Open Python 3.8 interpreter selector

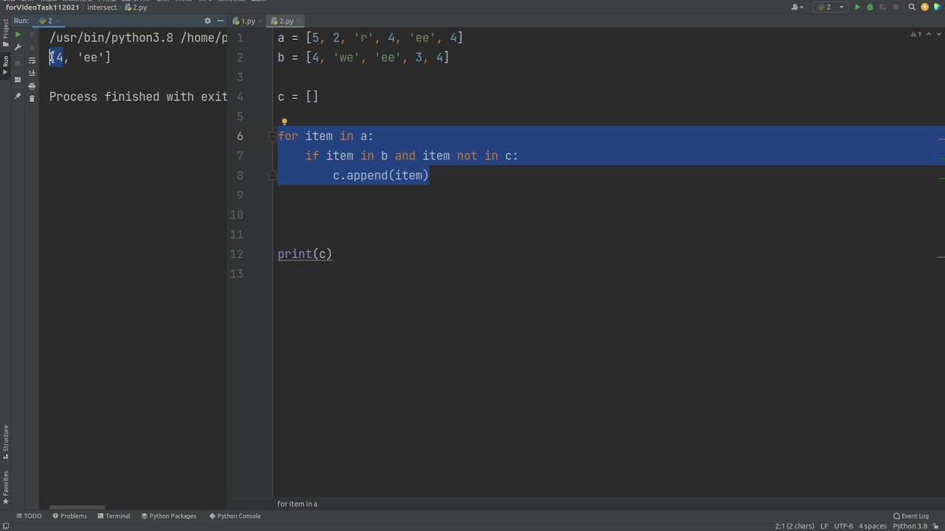tap(910, 526)
